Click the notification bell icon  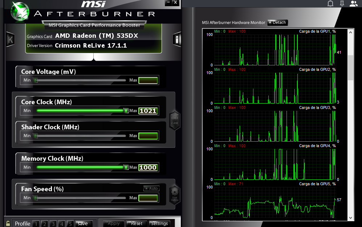[330, 4]
